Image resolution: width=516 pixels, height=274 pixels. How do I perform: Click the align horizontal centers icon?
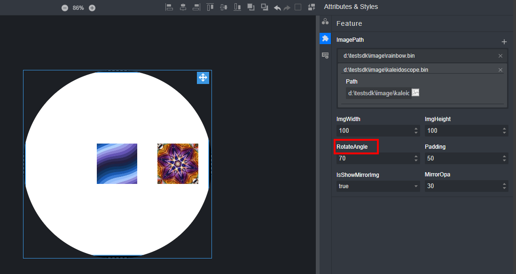(183, 7)
